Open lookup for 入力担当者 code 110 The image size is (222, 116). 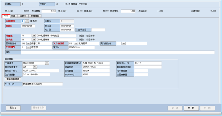[x=76, y=44]
